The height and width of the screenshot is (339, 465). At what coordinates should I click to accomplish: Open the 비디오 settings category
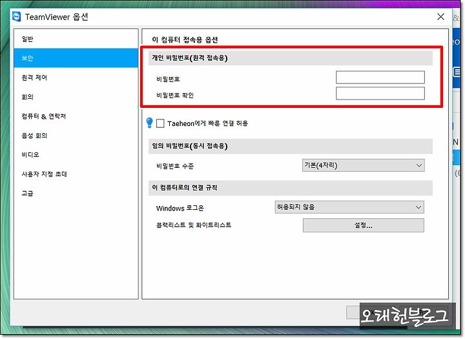76,154
